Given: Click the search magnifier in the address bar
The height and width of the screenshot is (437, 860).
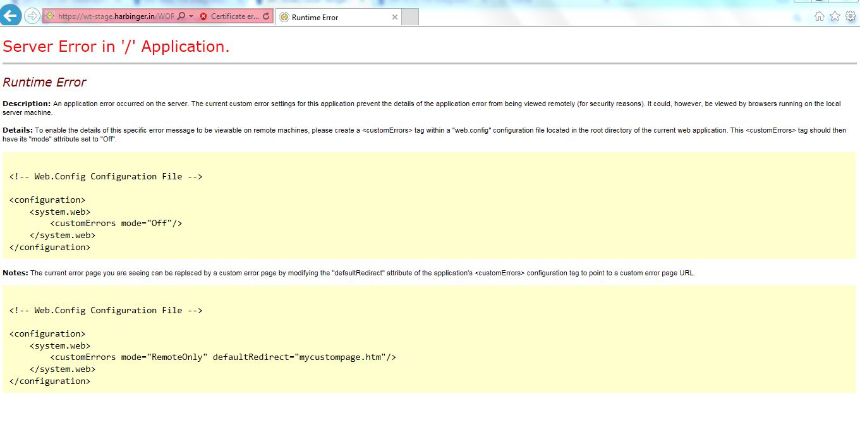Looking at the screenshot, I should [181, 16].
